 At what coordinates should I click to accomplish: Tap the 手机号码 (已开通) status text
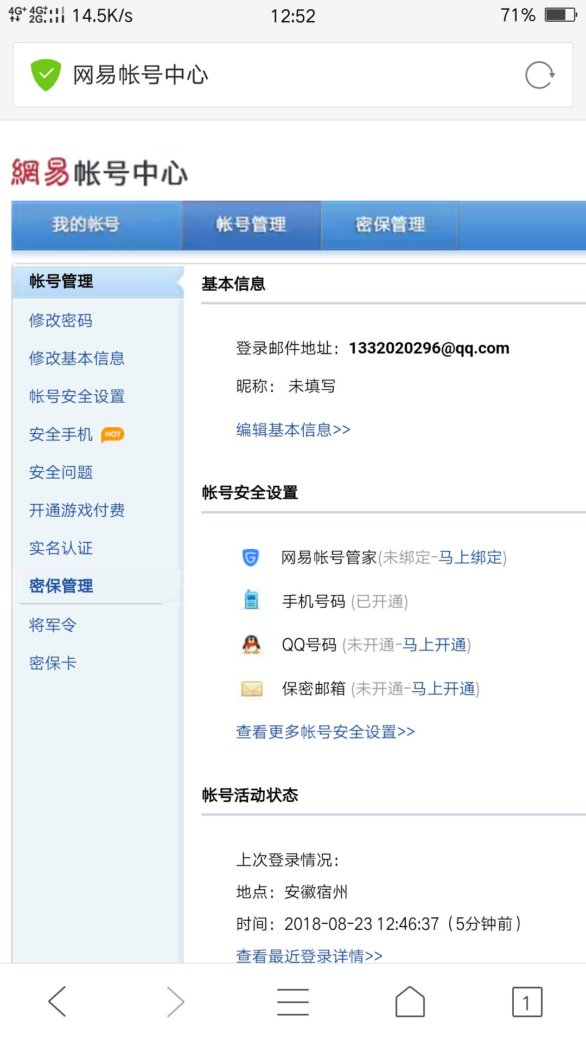tap(379, 601)
